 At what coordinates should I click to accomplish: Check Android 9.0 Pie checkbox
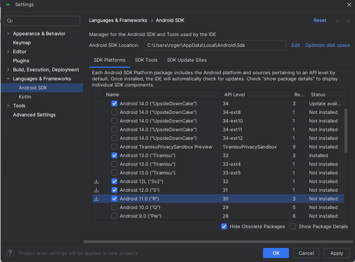(x=114, y=216)
